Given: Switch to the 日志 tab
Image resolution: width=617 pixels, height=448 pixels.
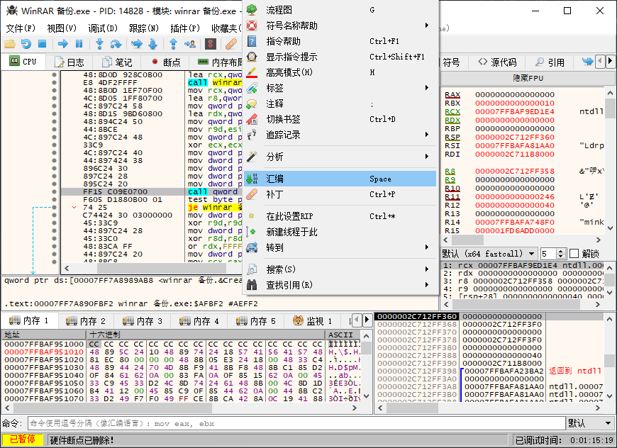Looking at the screenshot, I should (70, 62).
